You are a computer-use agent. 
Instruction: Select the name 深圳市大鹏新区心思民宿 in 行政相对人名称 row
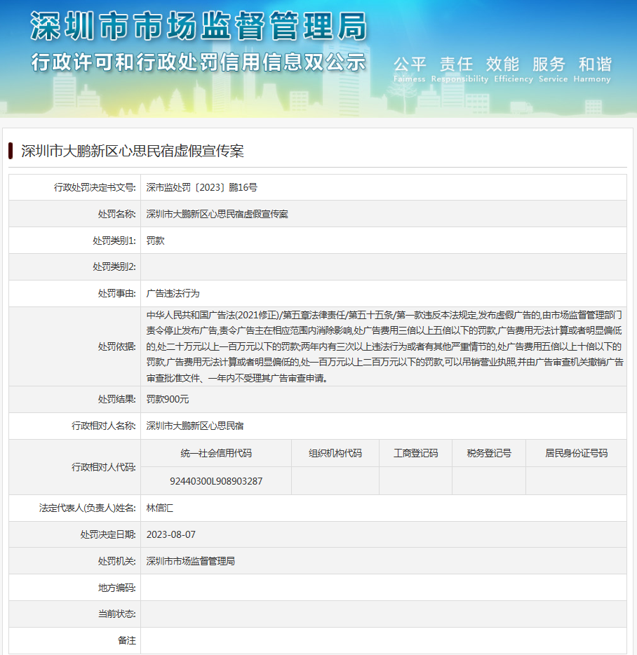(195, 426)
